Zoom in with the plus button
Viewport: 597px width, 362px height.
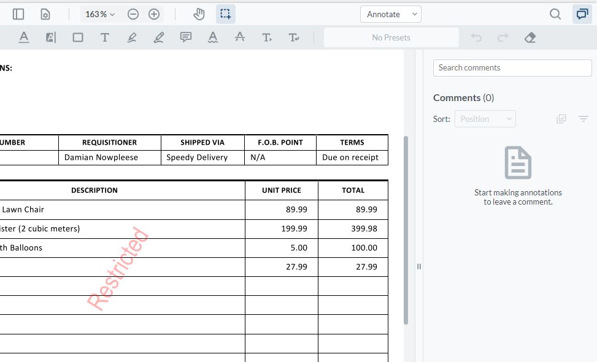154,15
